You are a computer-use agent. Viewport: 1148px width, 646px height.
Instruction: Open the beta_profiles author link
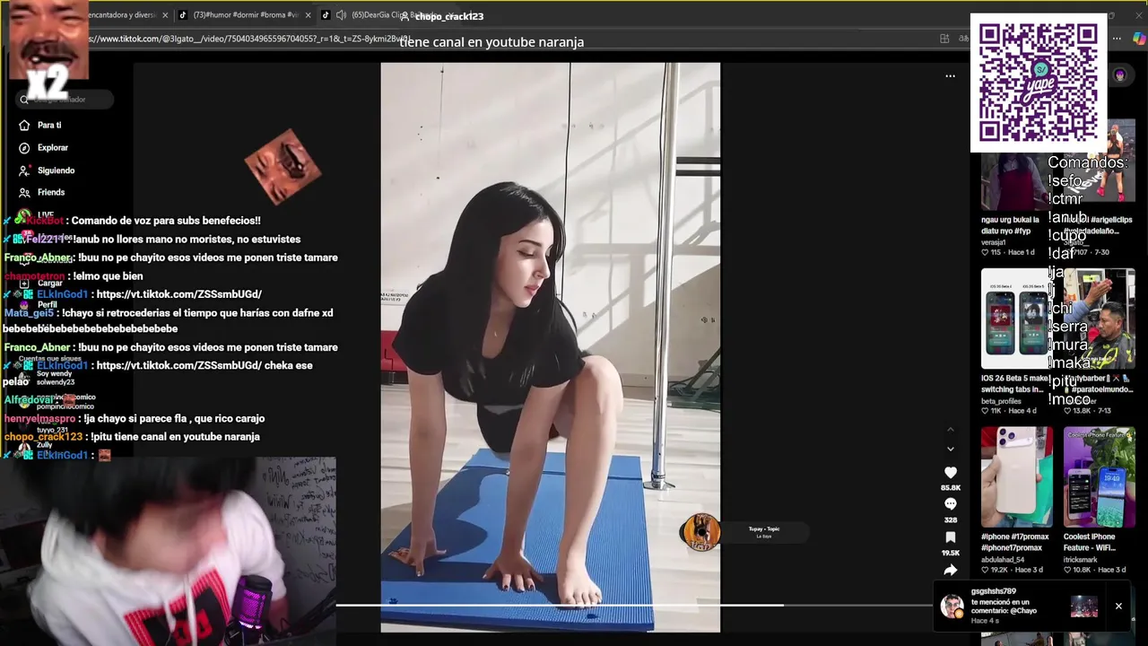[x=1001, y=401]
